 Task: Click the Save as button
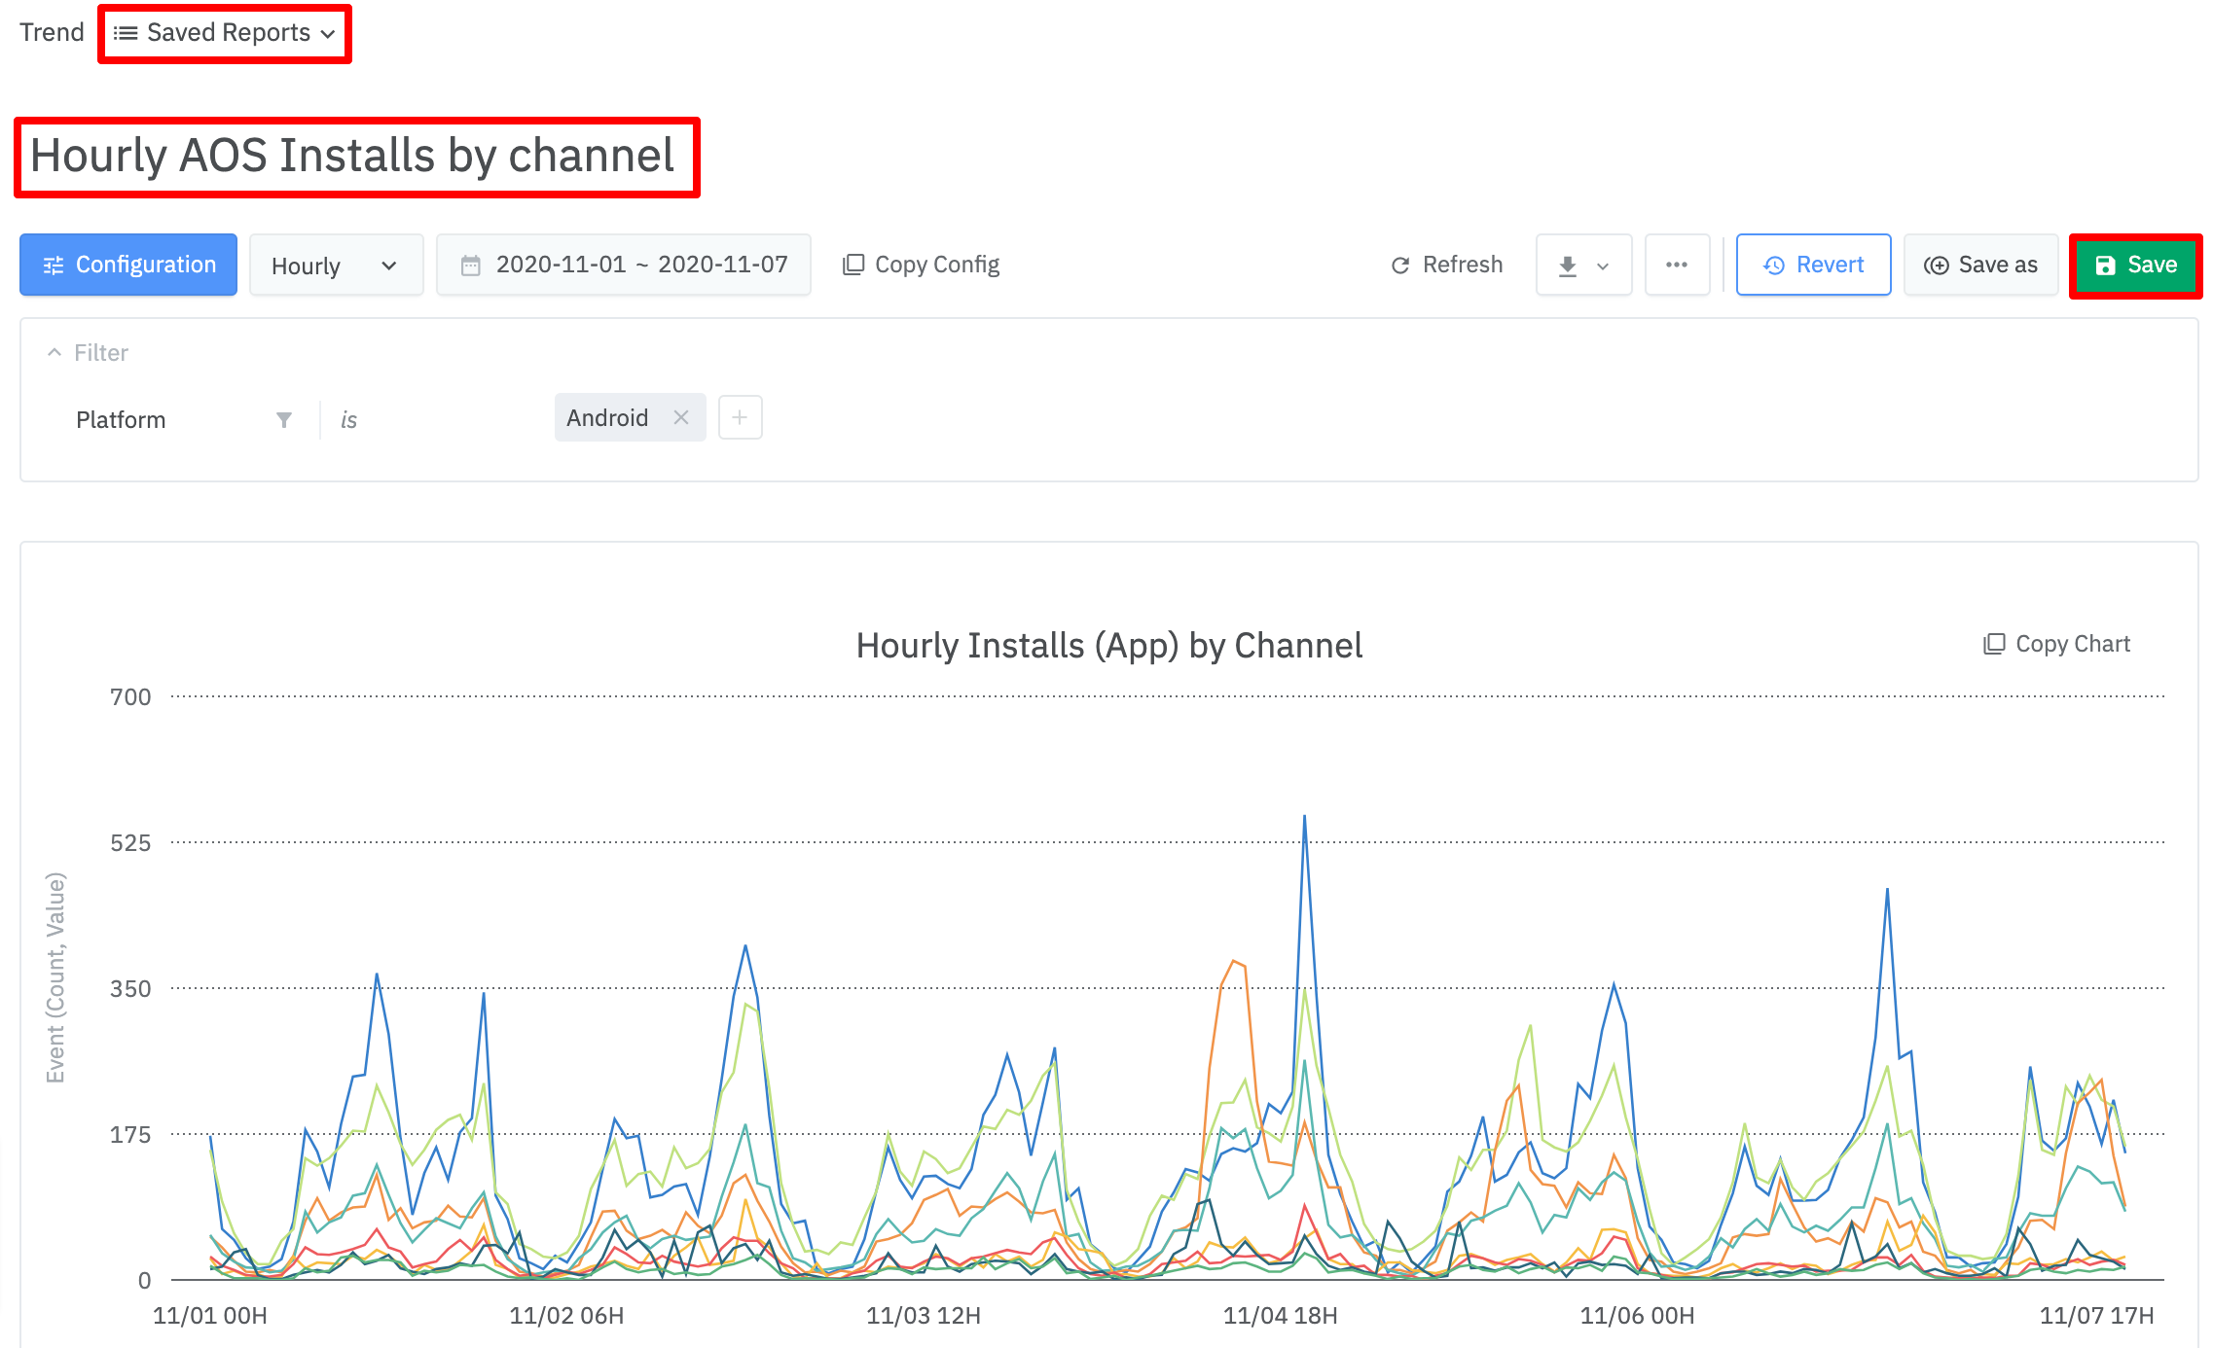coord(1980,265)
